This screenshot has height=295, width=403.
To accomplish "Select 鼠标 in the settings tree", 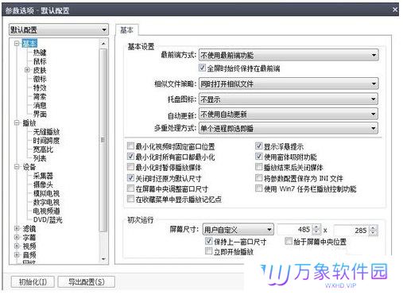I will pyautogui.click(x=40, y=61).
